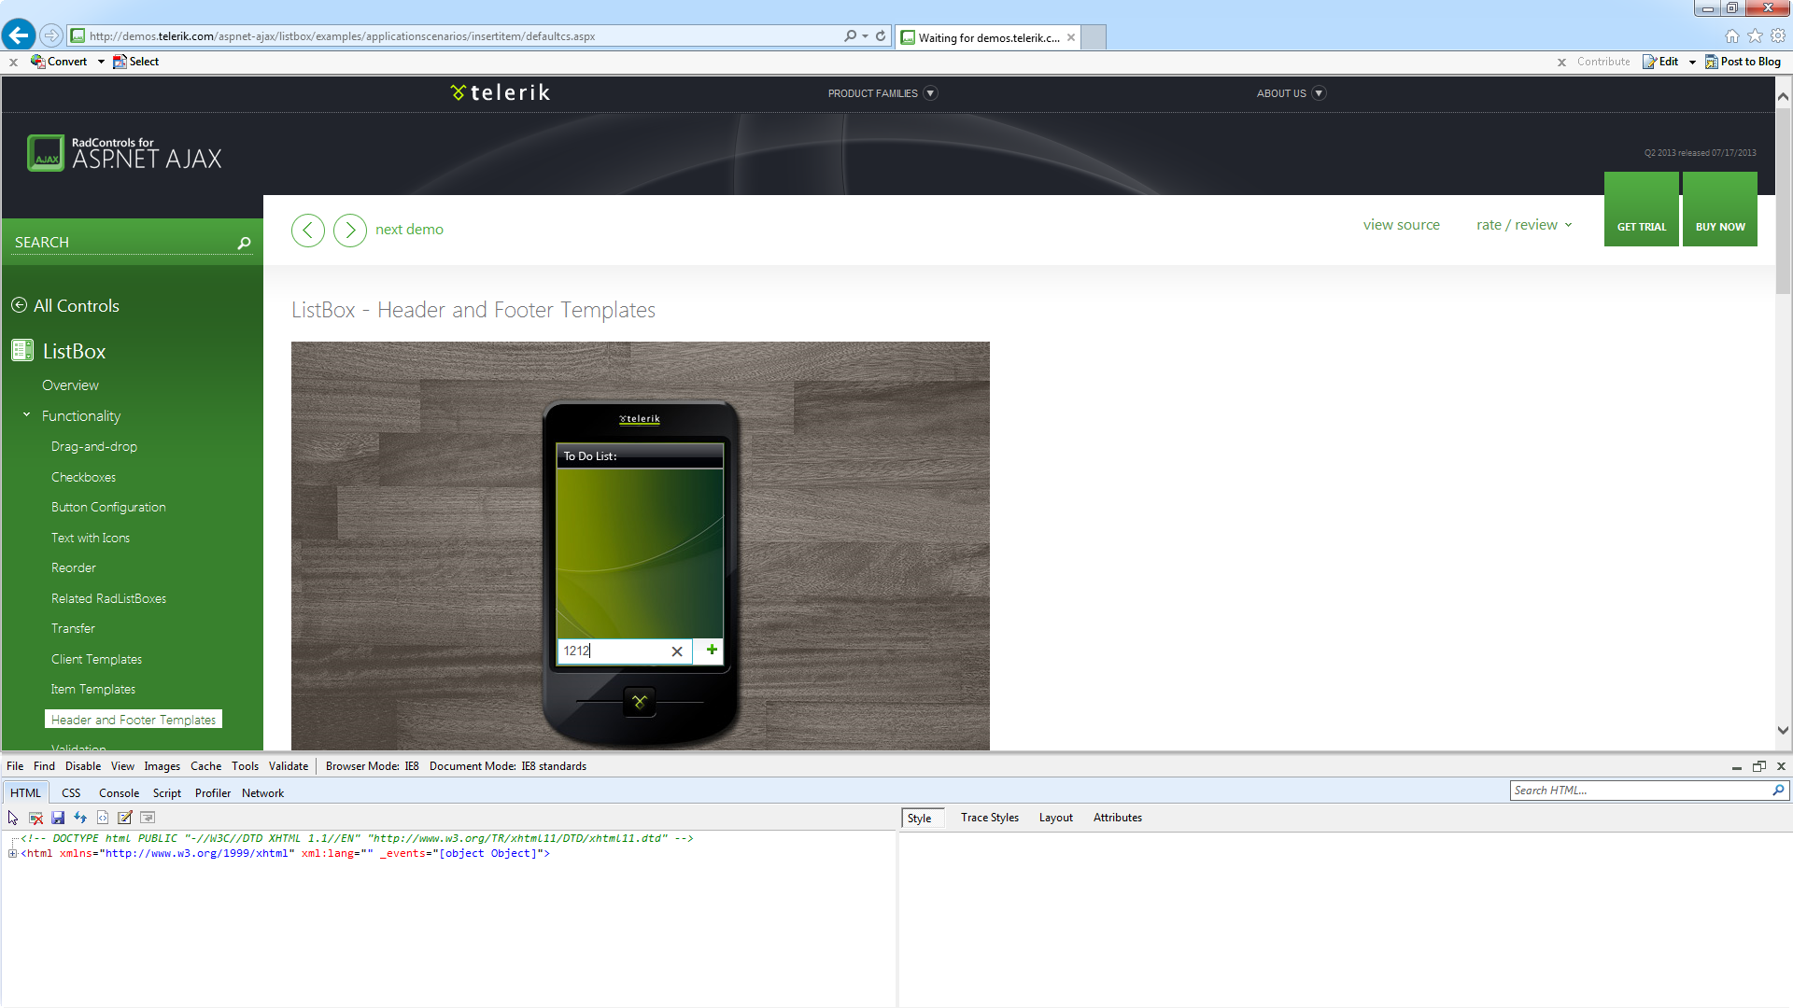Click the clear browser cache icon in DevTools
Viewport: 1793px width, 1008px height.
pos(35,818)
